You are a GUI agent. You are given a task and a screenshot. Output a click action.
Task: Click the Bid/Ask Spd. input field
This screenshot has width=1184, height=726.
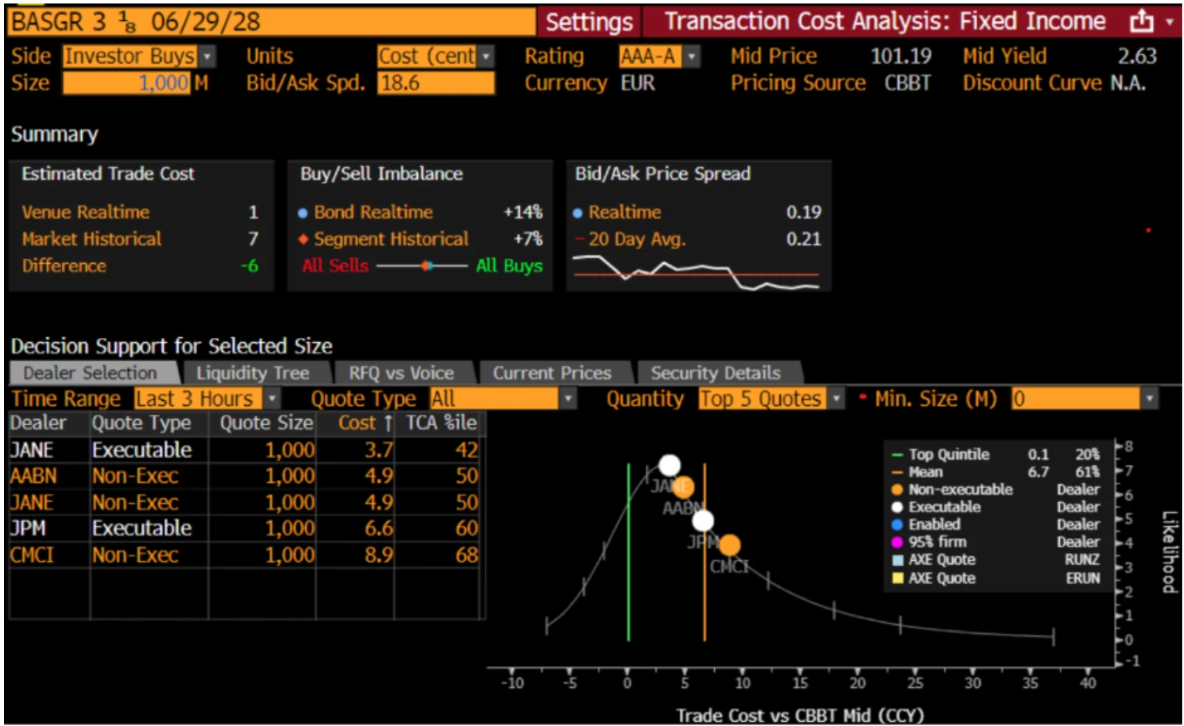coord(436,83)
